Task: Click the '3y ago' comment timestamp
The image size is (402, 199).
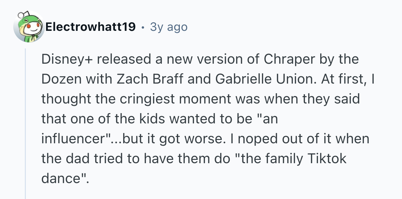Action: pos(169,27)
